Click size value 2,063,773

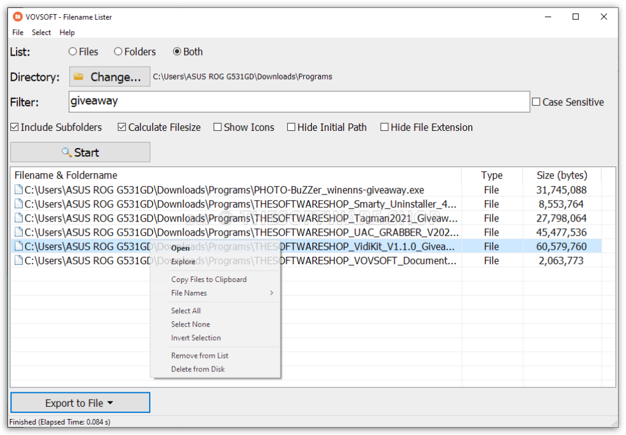561,261
